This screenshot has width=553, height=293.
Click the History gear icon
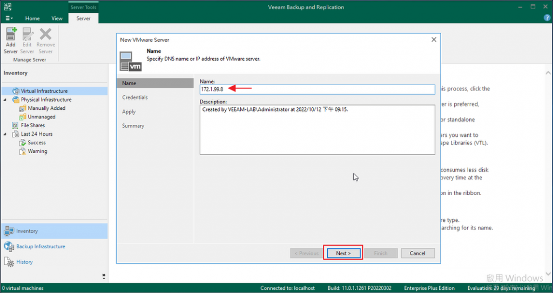pos(9,262)
